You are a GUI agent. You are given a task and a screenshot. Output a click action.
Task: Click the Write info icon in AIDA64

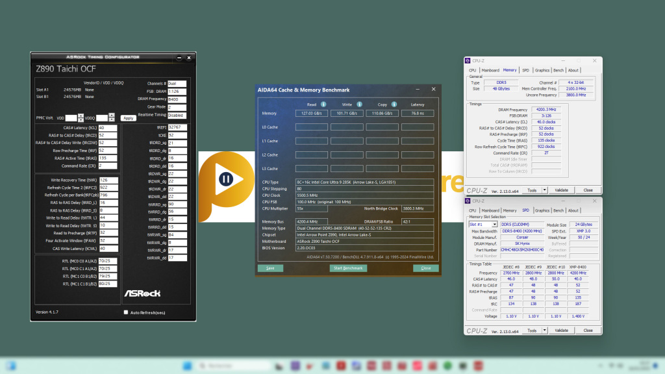[359, 105]
